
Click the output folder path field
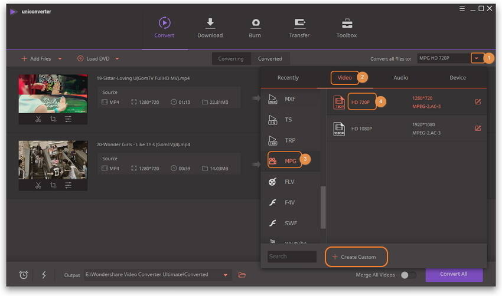pos(153,275)
